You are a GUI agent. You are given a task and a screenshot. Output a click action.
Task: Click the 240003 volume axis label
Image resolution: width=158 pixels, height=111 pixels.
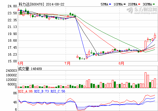[11, 71]
